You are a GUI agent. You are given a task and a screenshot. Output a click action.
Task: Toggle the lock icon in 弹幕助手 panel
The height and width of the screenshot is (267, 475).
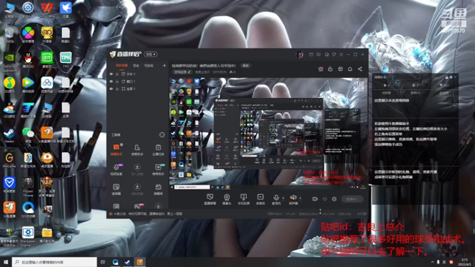(x=446, y=77)
